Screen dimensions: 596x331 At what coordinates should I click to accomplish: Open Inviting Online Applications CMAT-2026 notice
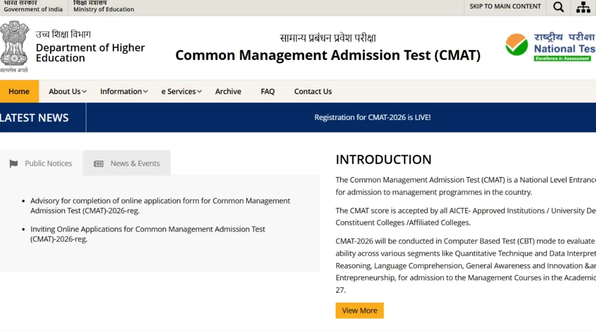(x=148, y=234)
